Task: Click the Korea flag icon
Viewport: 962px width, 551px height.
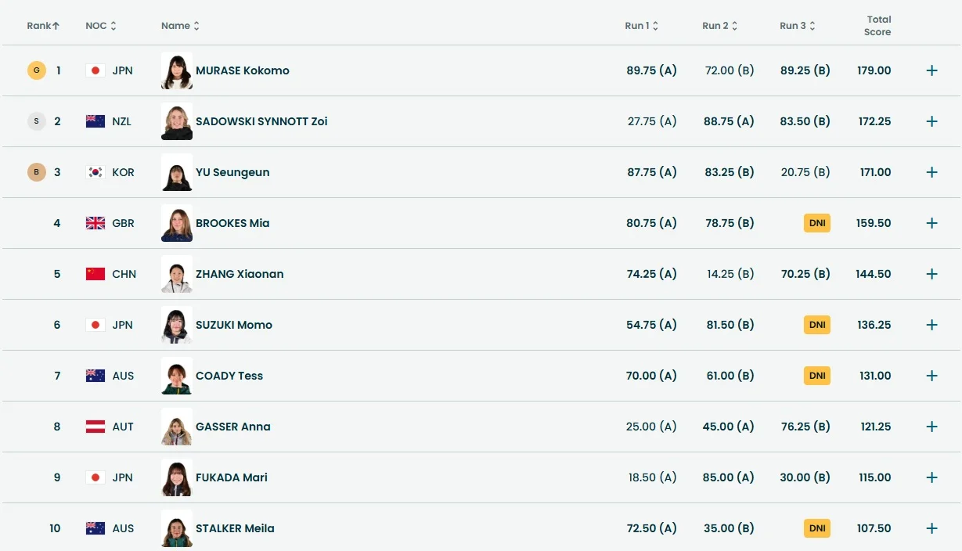Action: [95, 172]
